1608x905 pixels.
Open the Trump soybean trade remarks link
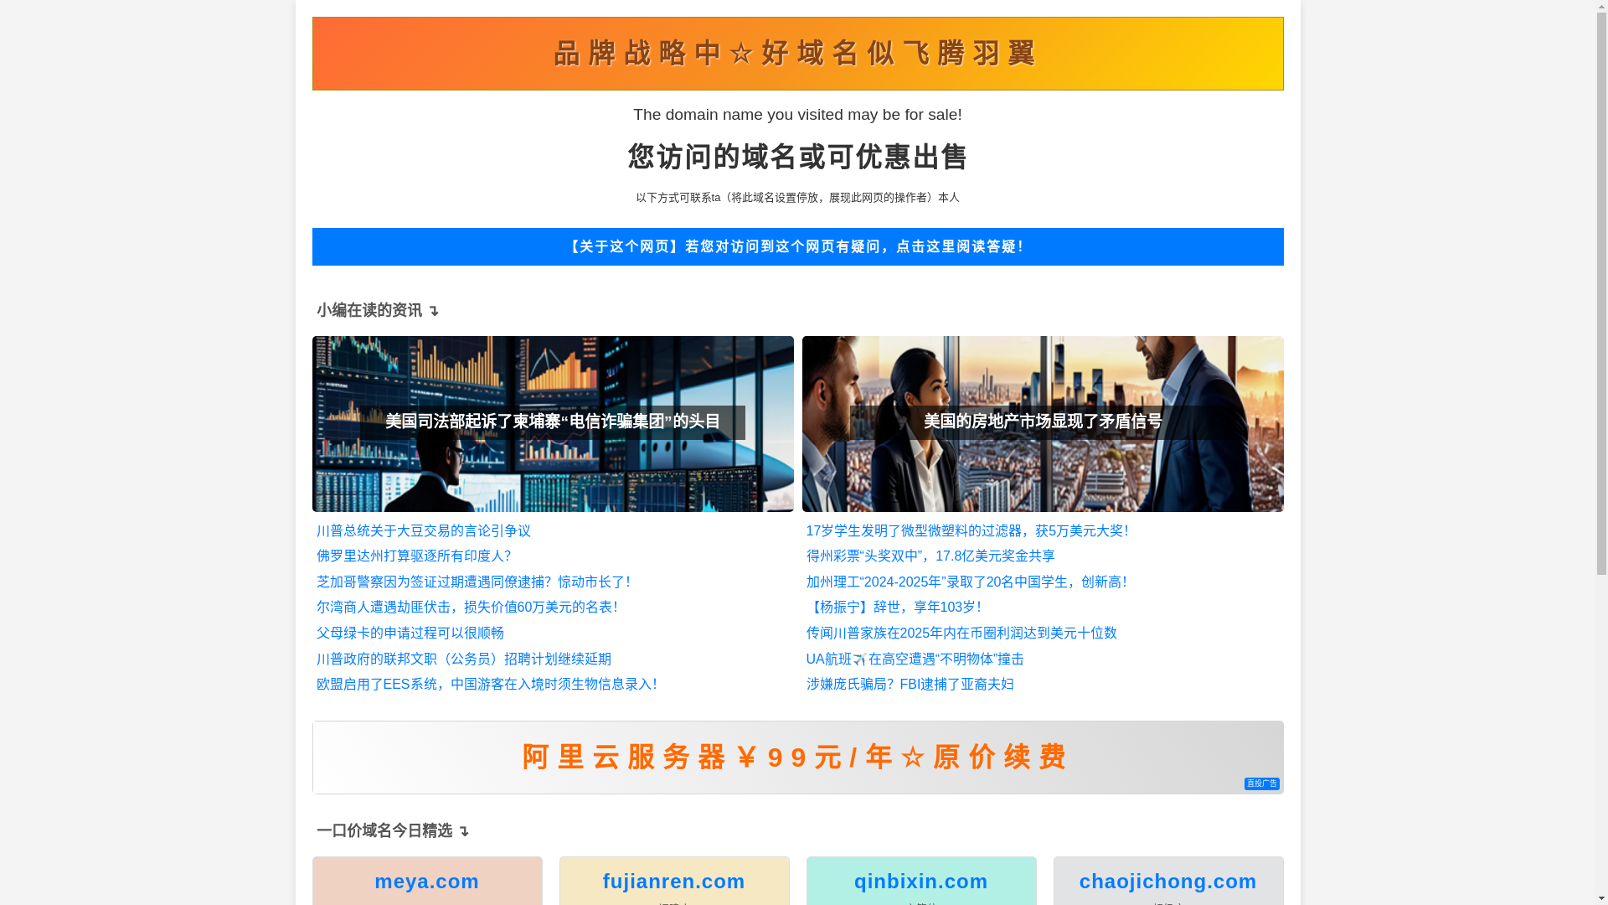pyautogui.click(x=423, y=530)
